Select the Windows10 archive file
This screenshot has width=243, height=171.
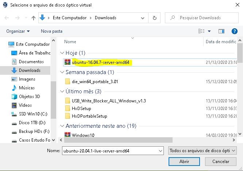click(x=83, y=135)
